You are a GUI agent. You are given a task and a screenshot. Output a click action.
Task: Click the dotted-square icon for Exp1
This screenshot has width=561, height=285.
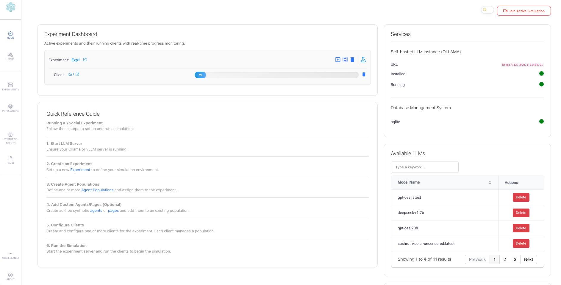345,59
